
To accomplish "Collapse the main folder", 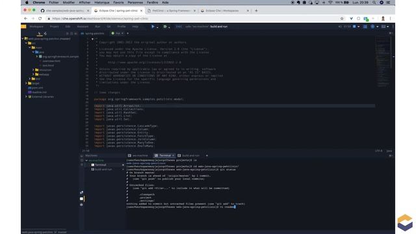I will coord(30,47).
